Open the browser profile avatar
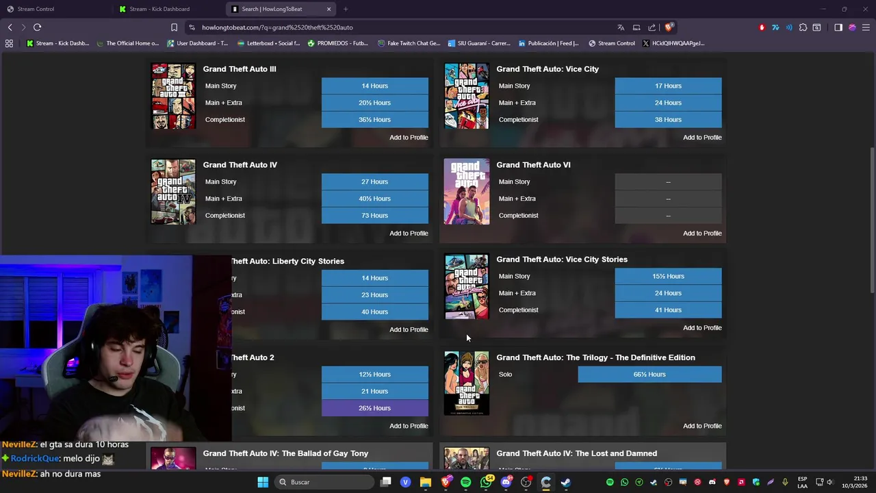Image resolution: width=876 pixels, height=493 pixels. pos(852,27)
